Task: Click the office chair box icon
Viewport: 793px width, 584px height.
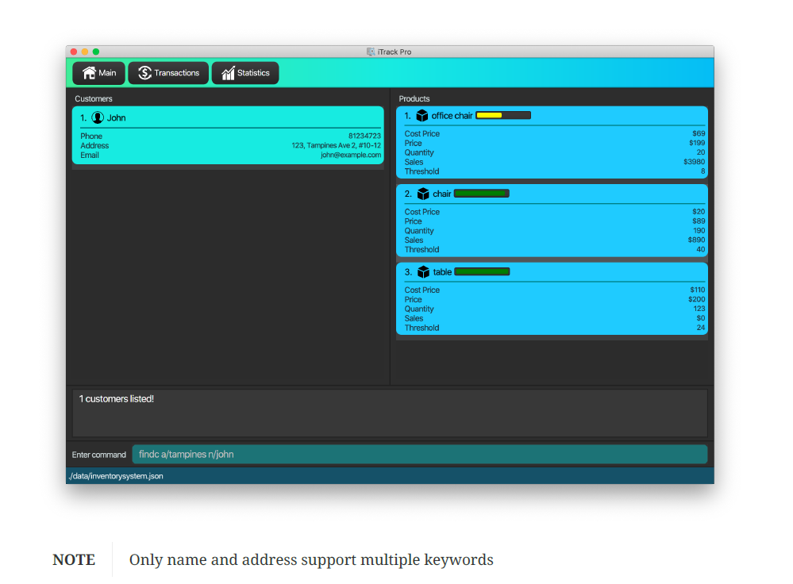Action: (422, 116)
